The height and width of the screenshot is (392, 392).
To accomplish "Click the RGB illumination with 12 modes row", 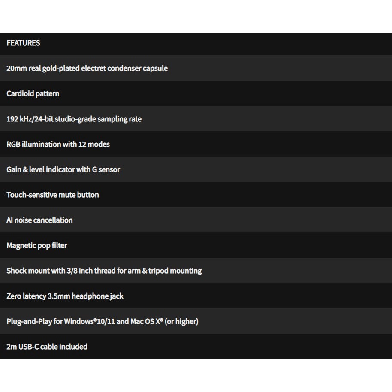I will 58,144.
